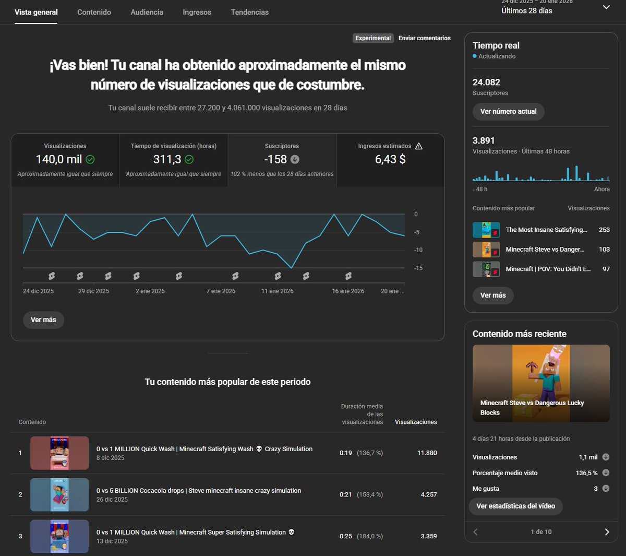
Task: Click the Actualizando live indicator dot
Action: pos(475,57)
